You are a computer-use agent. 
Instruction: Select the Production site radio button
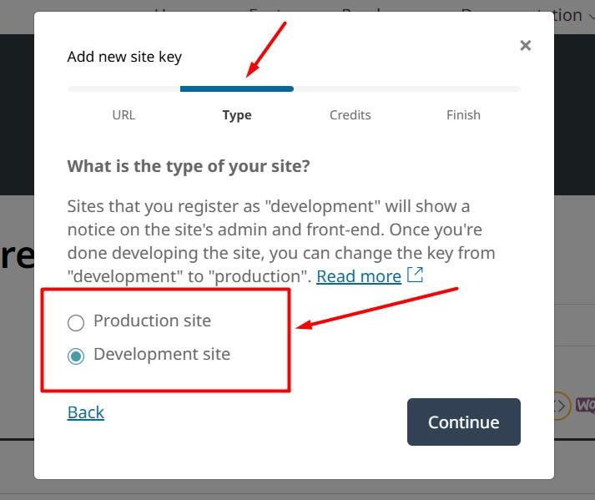[x=76, y=323]
